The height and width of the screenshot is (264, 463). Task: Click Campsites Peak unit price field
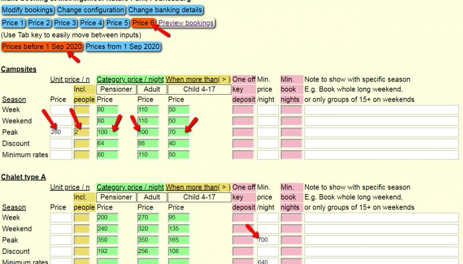tap(61, 132)
